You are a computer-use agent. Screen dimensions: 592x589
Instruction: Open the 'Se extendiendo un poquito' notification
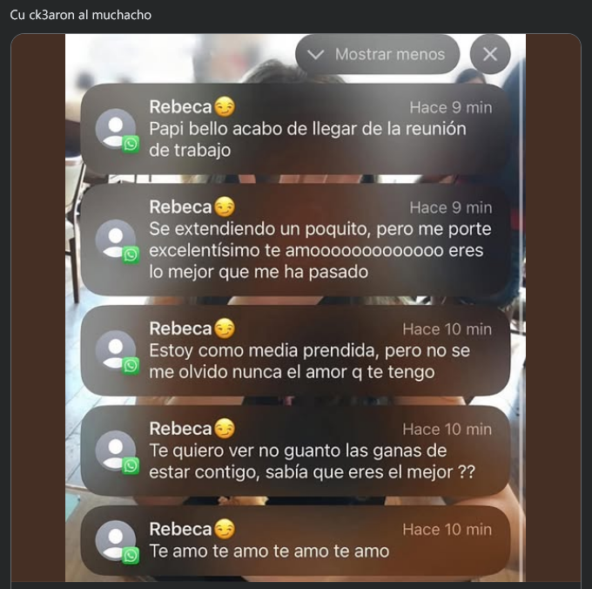pyautogui.click(x=295, y=240)
